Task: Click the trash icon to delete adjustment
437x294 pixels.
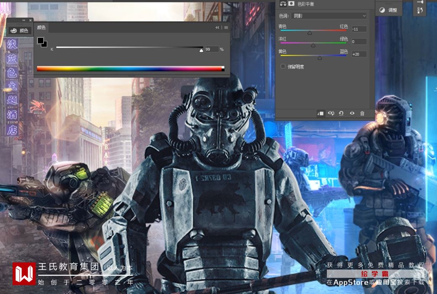Action: (362, 114)
